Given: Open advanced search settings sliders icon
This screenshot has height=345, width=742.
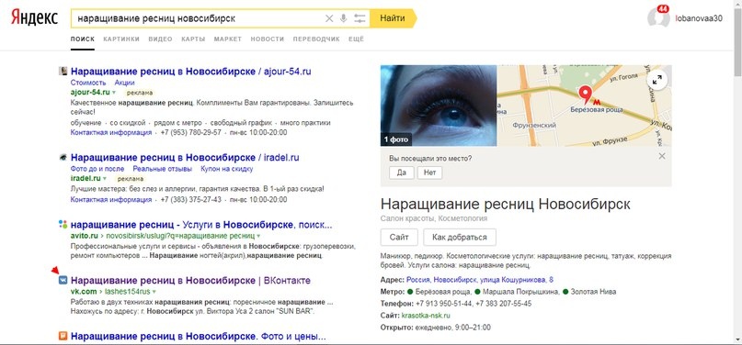Looking at the screenshot, I should pyautogui.click(x=360, y=18).
